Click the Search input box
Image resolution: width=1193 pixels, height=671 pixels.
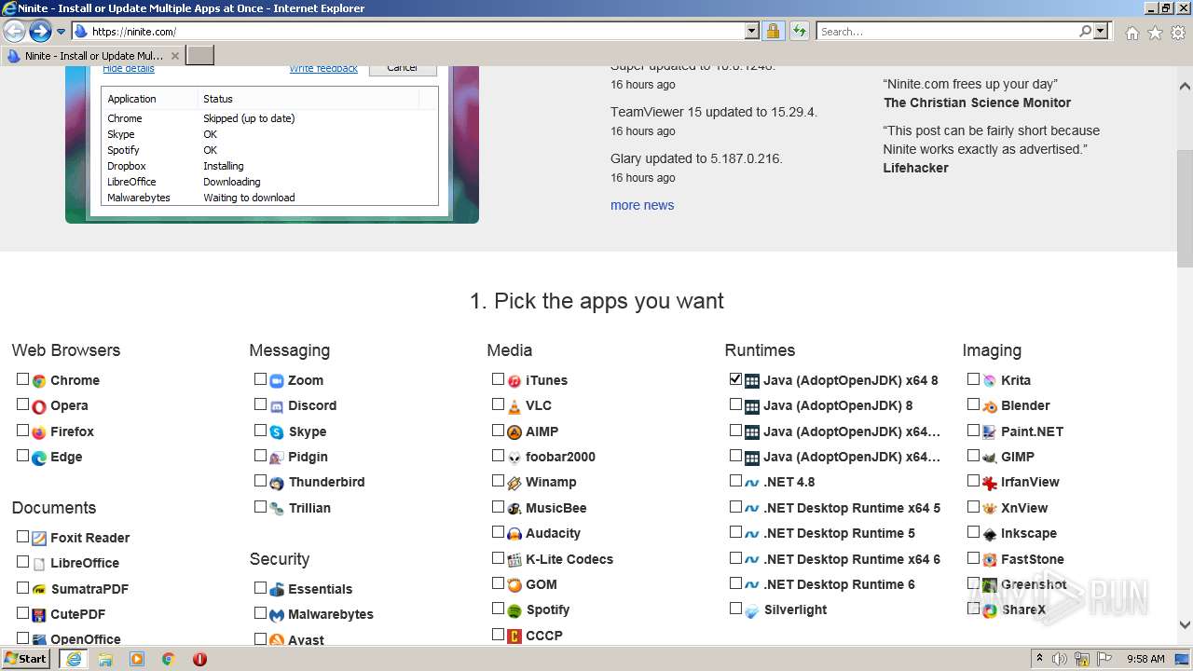[948, 31]
